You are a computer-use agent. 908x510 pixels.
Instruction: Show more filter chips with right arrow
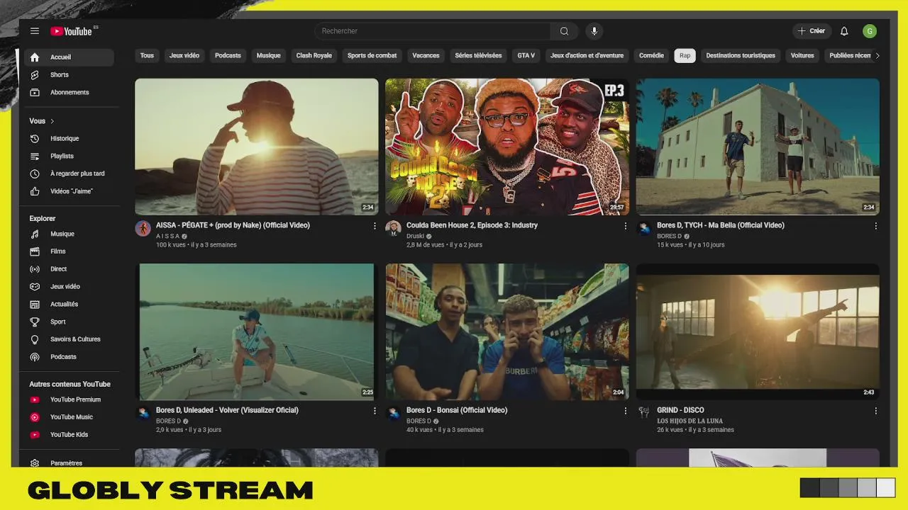[877, 56]
